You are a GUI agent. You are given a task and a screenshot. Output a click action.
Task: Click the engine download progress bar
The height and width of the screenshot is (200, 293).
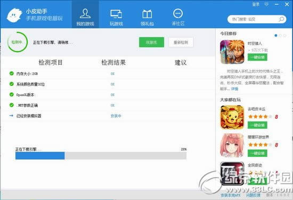(101, 156)
